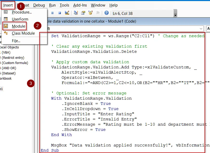Screen dimensions: 210x153
Task: Select the (Dataset) sheet in the project tree
Action: 8,73
